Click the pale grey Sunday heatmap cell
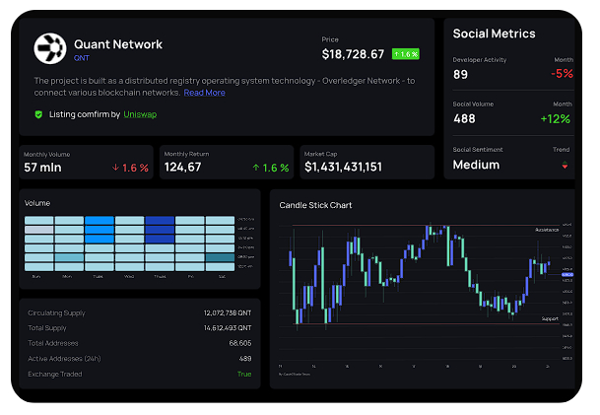 39,230
